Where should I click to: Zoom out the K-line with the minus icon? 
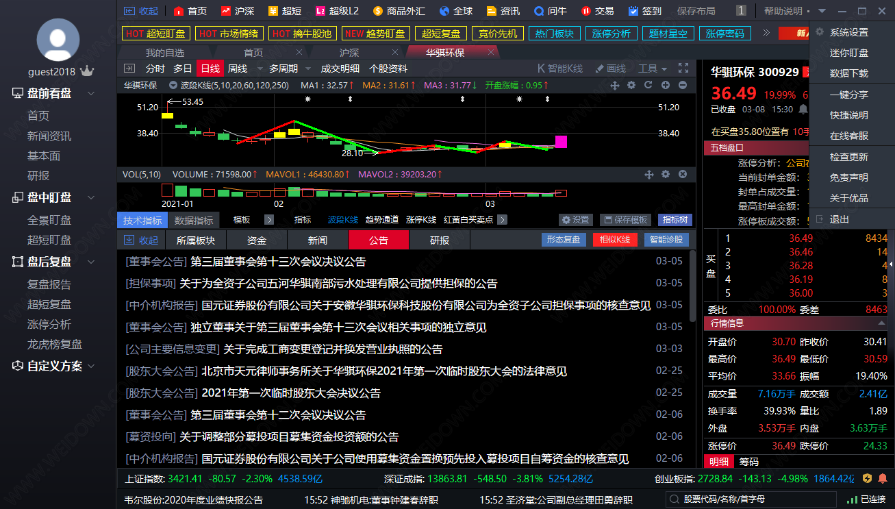(683, 86)
